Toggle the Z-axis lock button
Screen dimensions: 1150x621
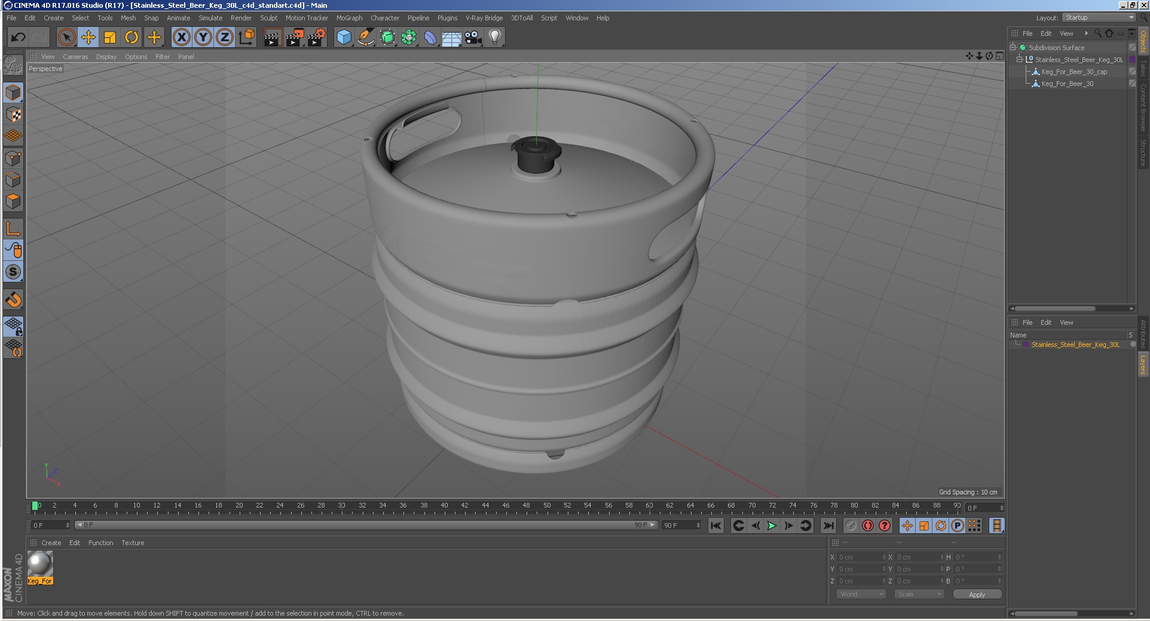[224, 38]
